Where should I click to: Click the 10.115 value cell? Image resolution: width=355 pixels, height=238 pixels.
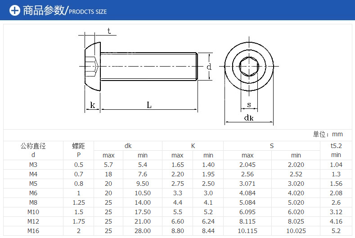pyautogui.click(x=247, y=231)
